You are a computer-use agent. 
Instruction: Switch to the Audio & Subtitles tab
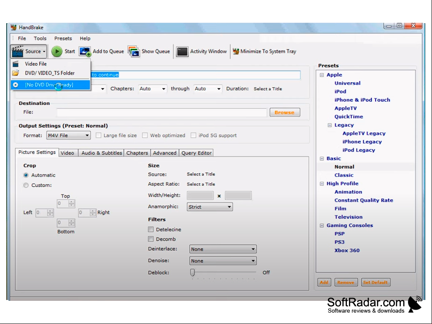[x=102, y=153]
